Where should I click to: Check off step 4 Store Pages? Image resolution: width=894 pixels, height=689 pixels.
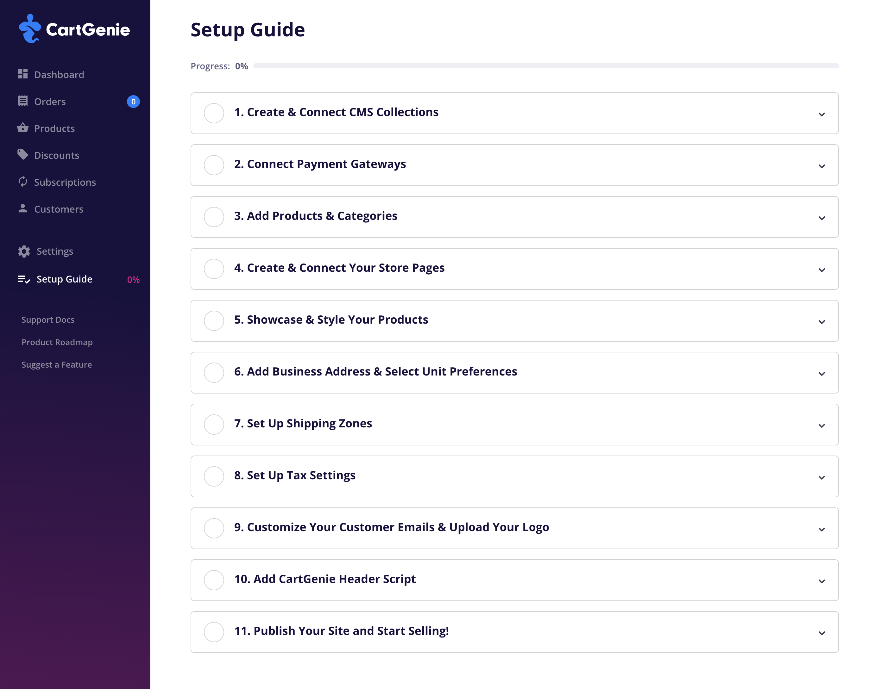point(214,269)
